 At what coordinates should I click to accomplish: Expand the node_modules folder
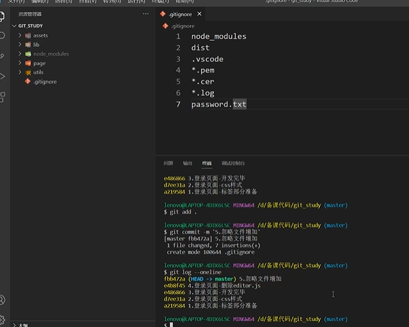(x=50, y=54)
